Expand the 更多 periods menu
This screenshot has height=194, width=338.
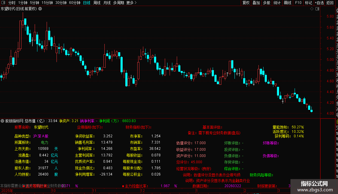tap(132, 3)
